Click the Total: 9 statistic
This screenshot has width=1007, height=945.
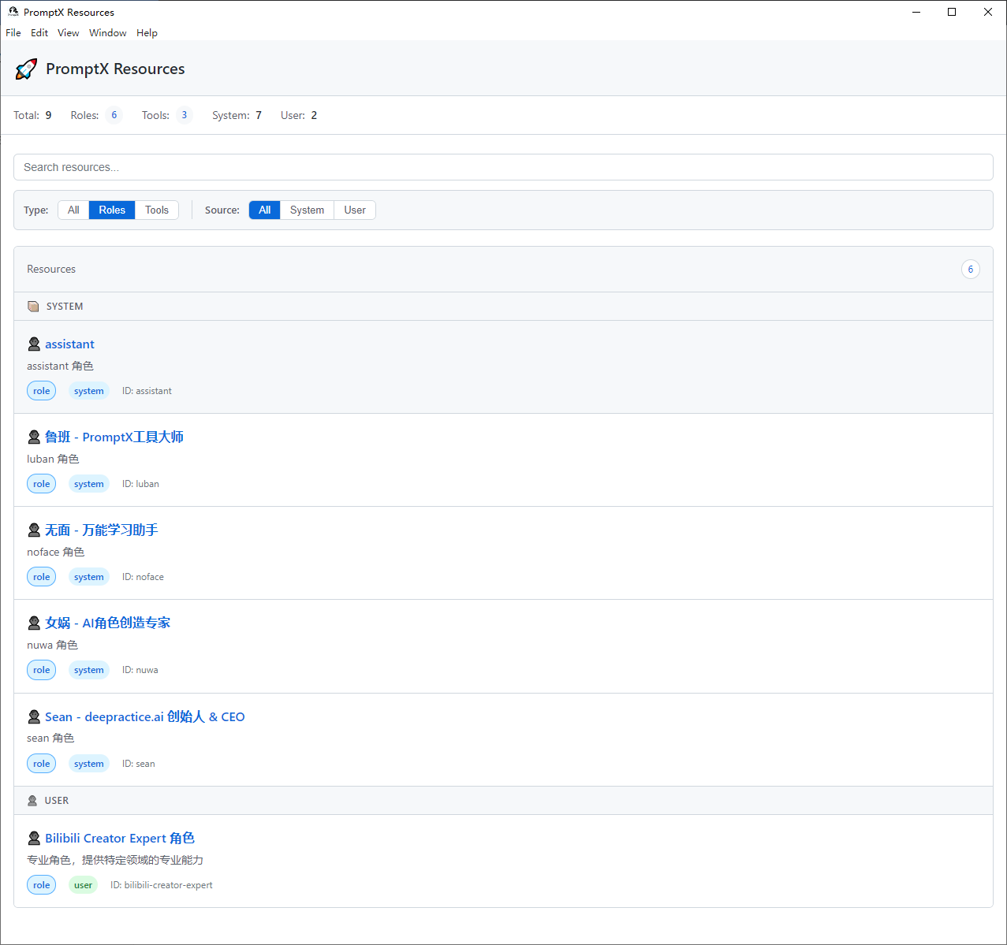[32, 115]
